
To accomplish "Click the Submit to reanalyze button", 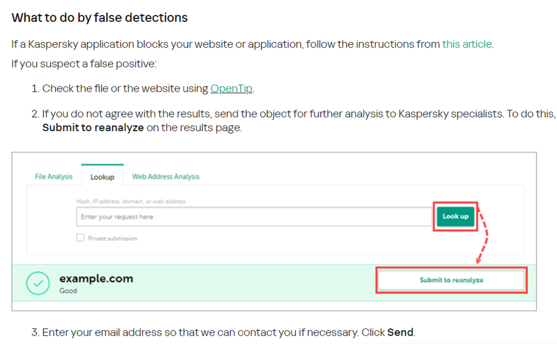I will click(x=451, y=280).
